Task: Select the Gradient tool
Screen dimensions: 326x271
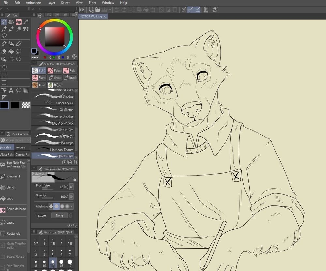Action: pos(26,90)
